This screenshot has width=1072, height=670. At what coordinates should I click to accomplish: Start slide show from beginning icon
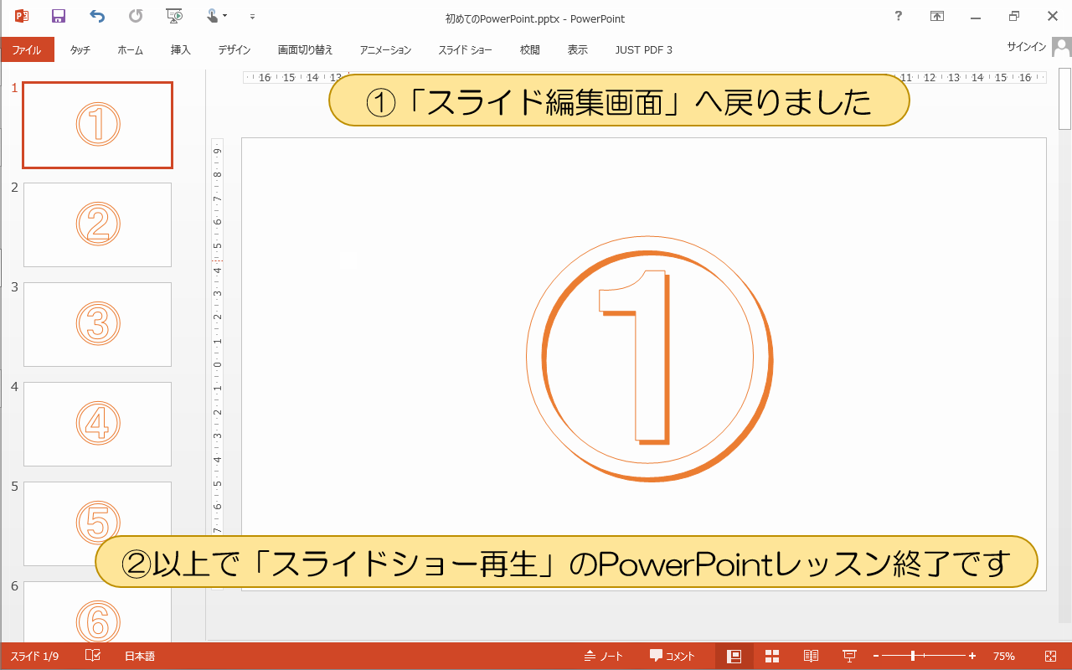coord(175,16)
